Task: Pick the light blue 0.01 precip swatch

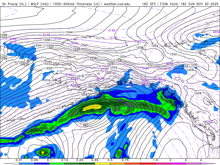Action: click(x=27, y=164)
